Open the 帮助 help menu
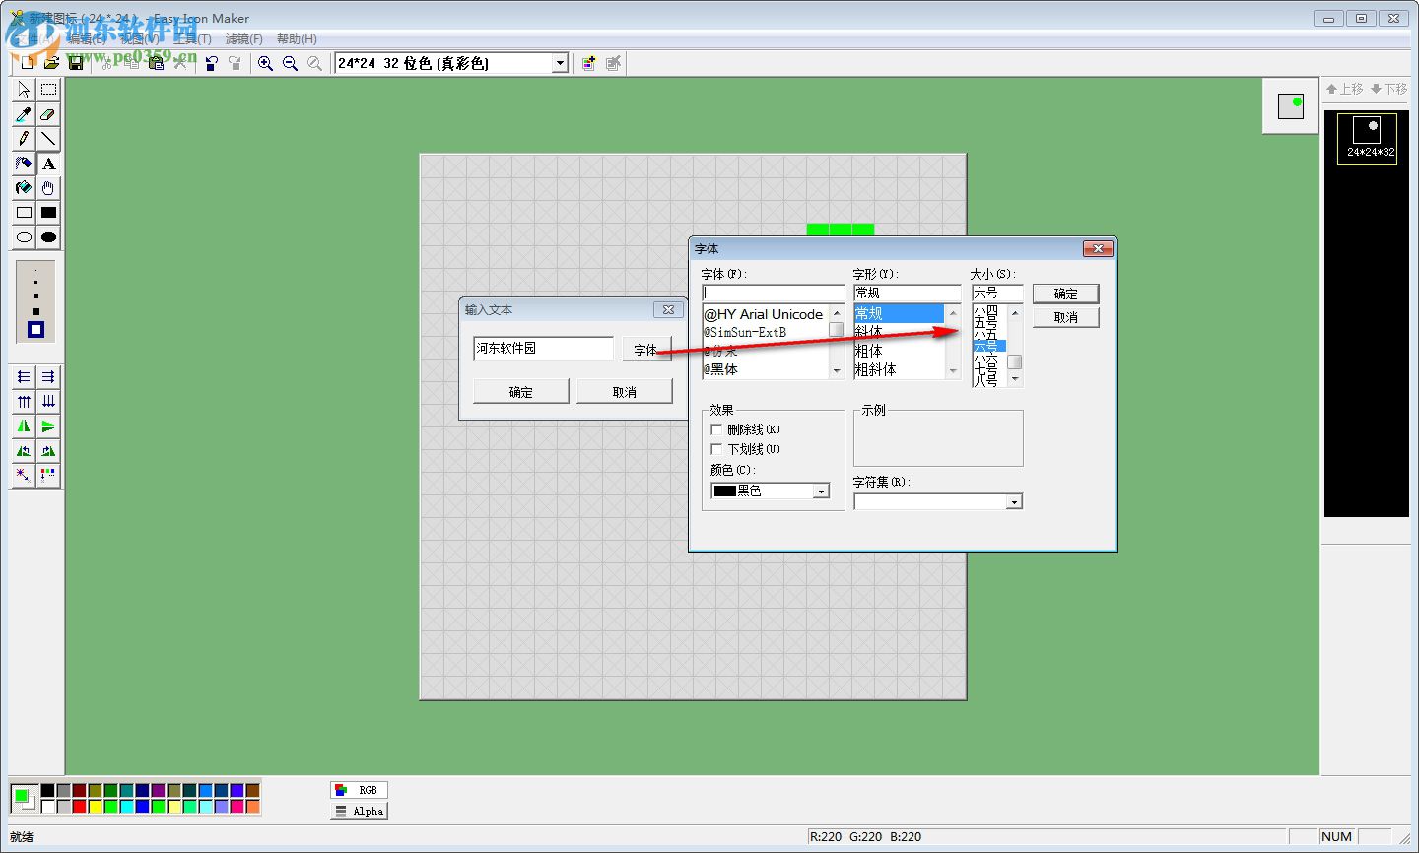Screen dimensions: 1419x853 click(x=295, y=38)
